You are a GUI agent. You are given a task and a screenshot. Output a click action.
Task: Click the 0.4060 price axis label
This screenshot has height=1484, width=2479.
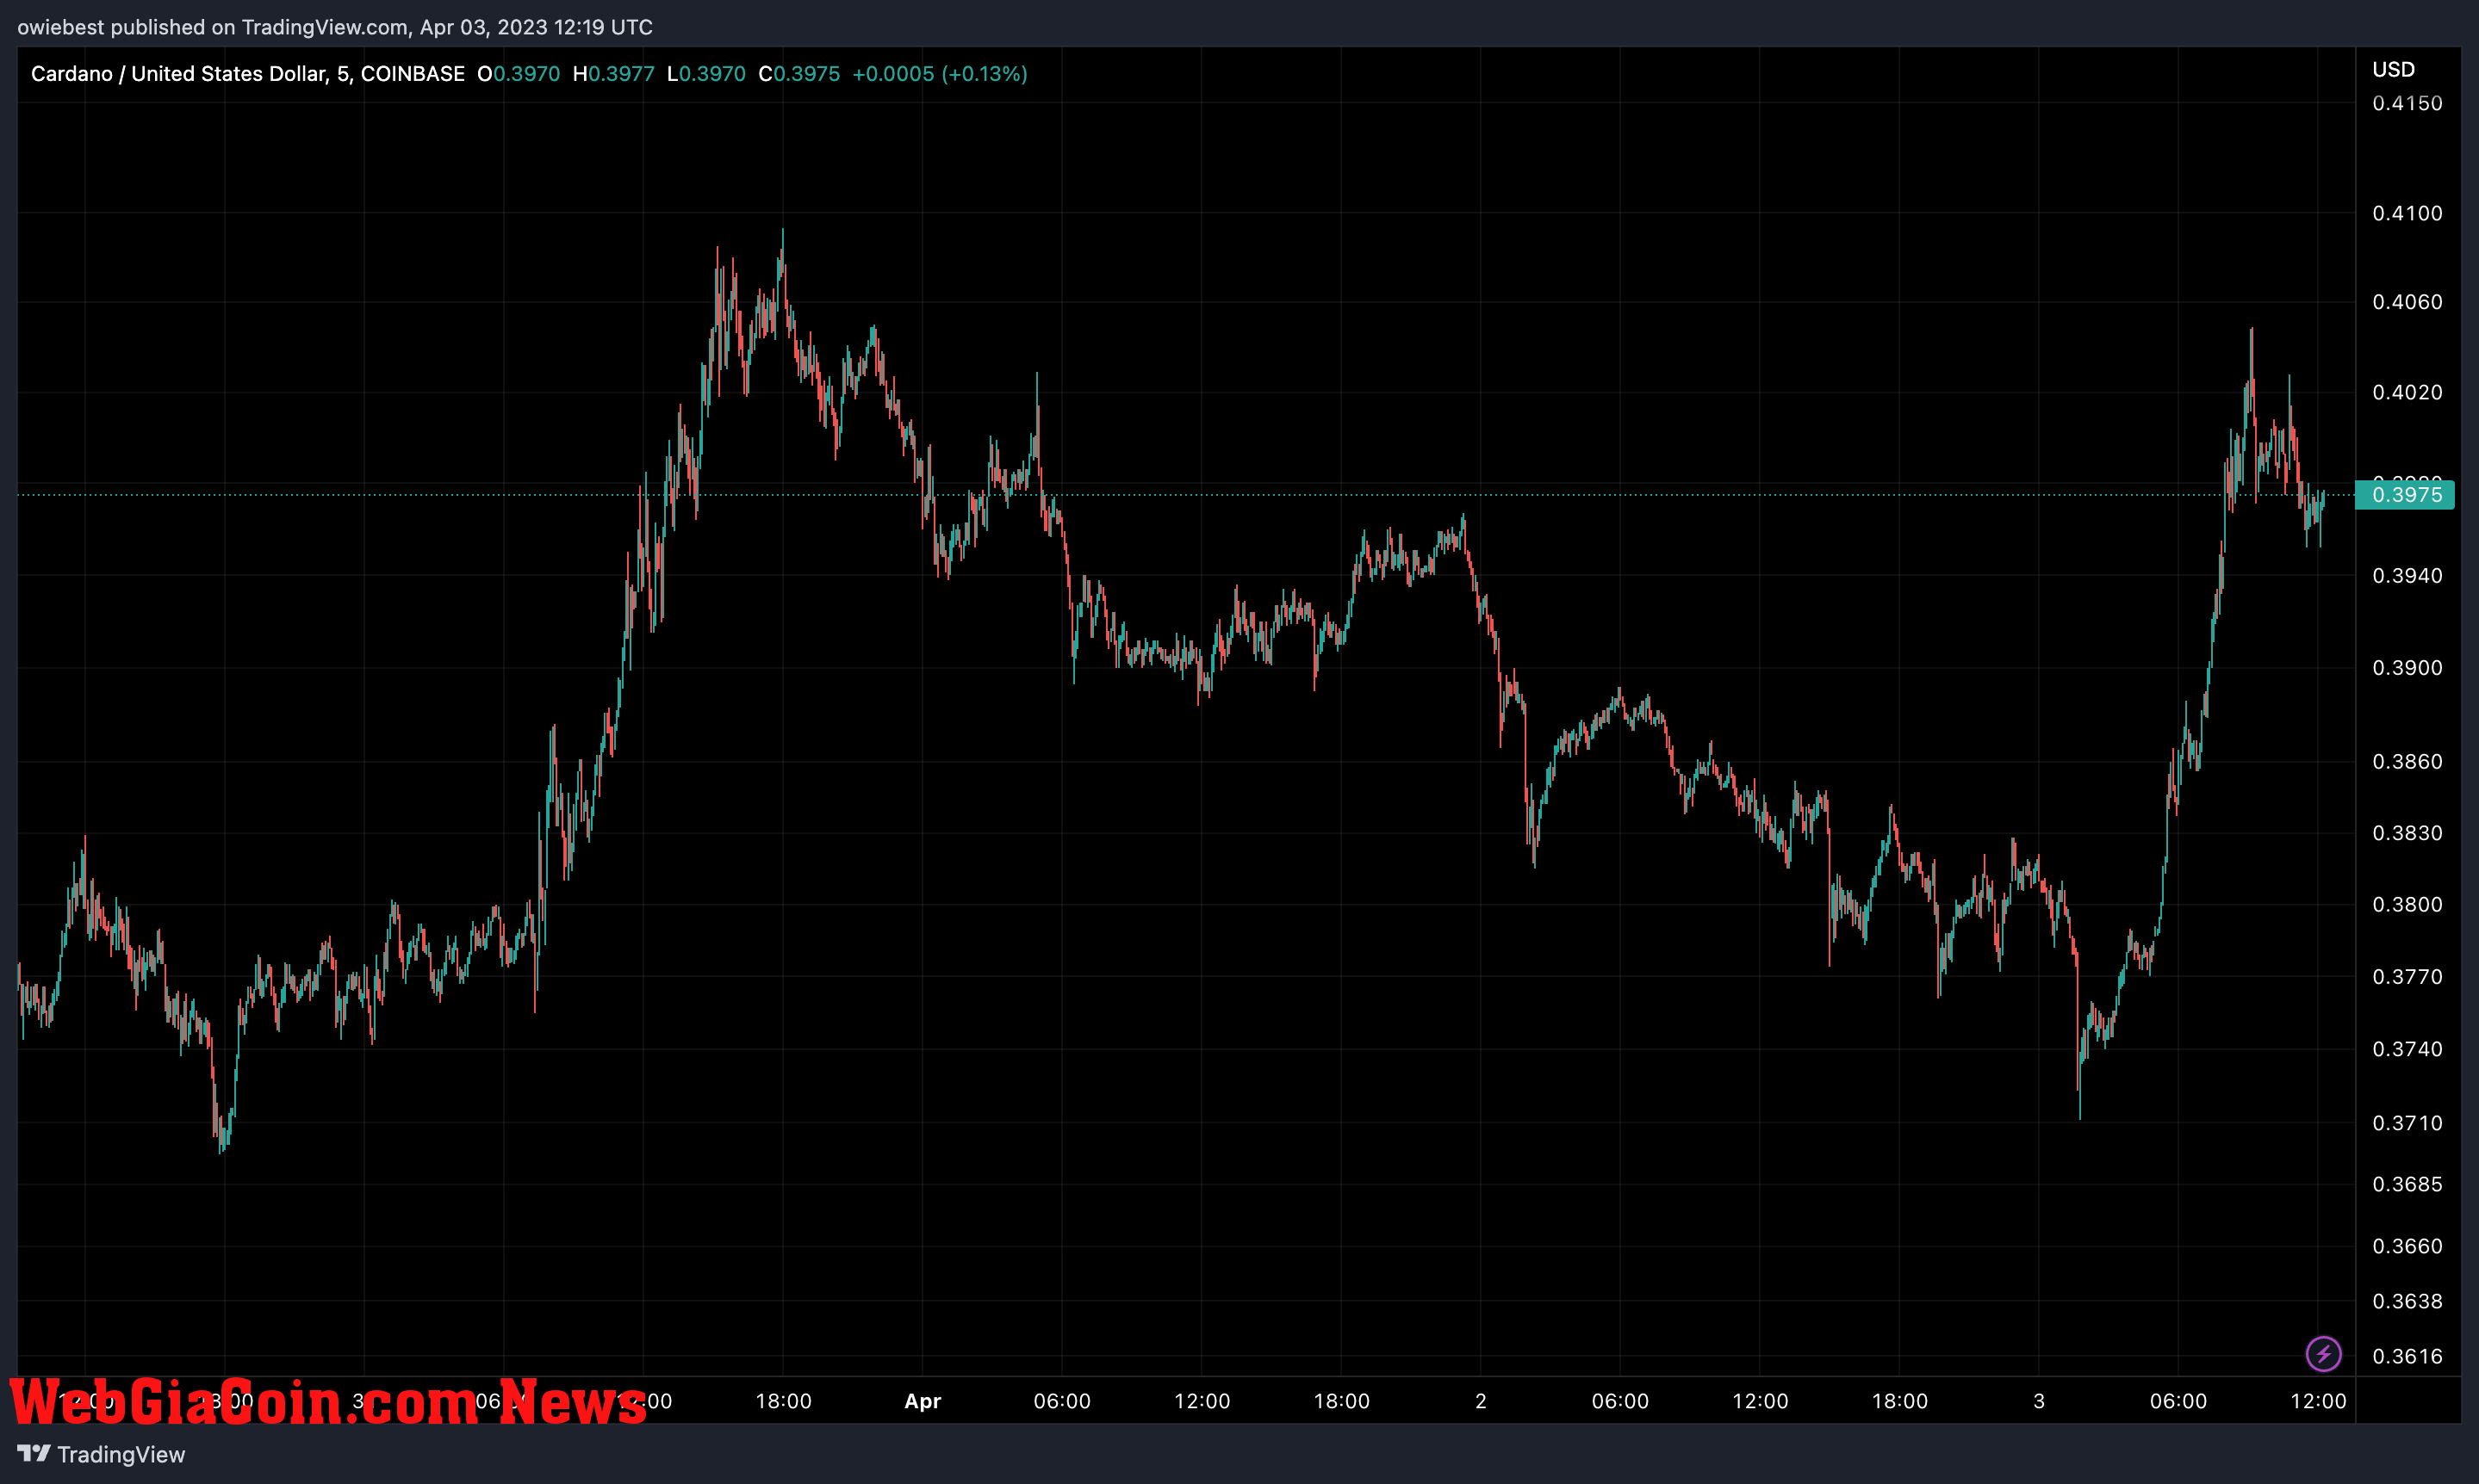click(x=2407, y=302)
